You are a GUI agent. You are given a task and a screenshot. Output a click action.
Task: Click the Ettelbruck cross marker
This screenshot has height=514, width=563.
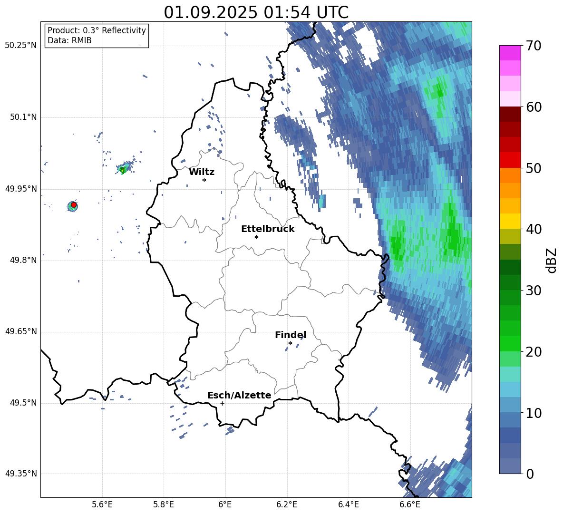coord(256,237)
